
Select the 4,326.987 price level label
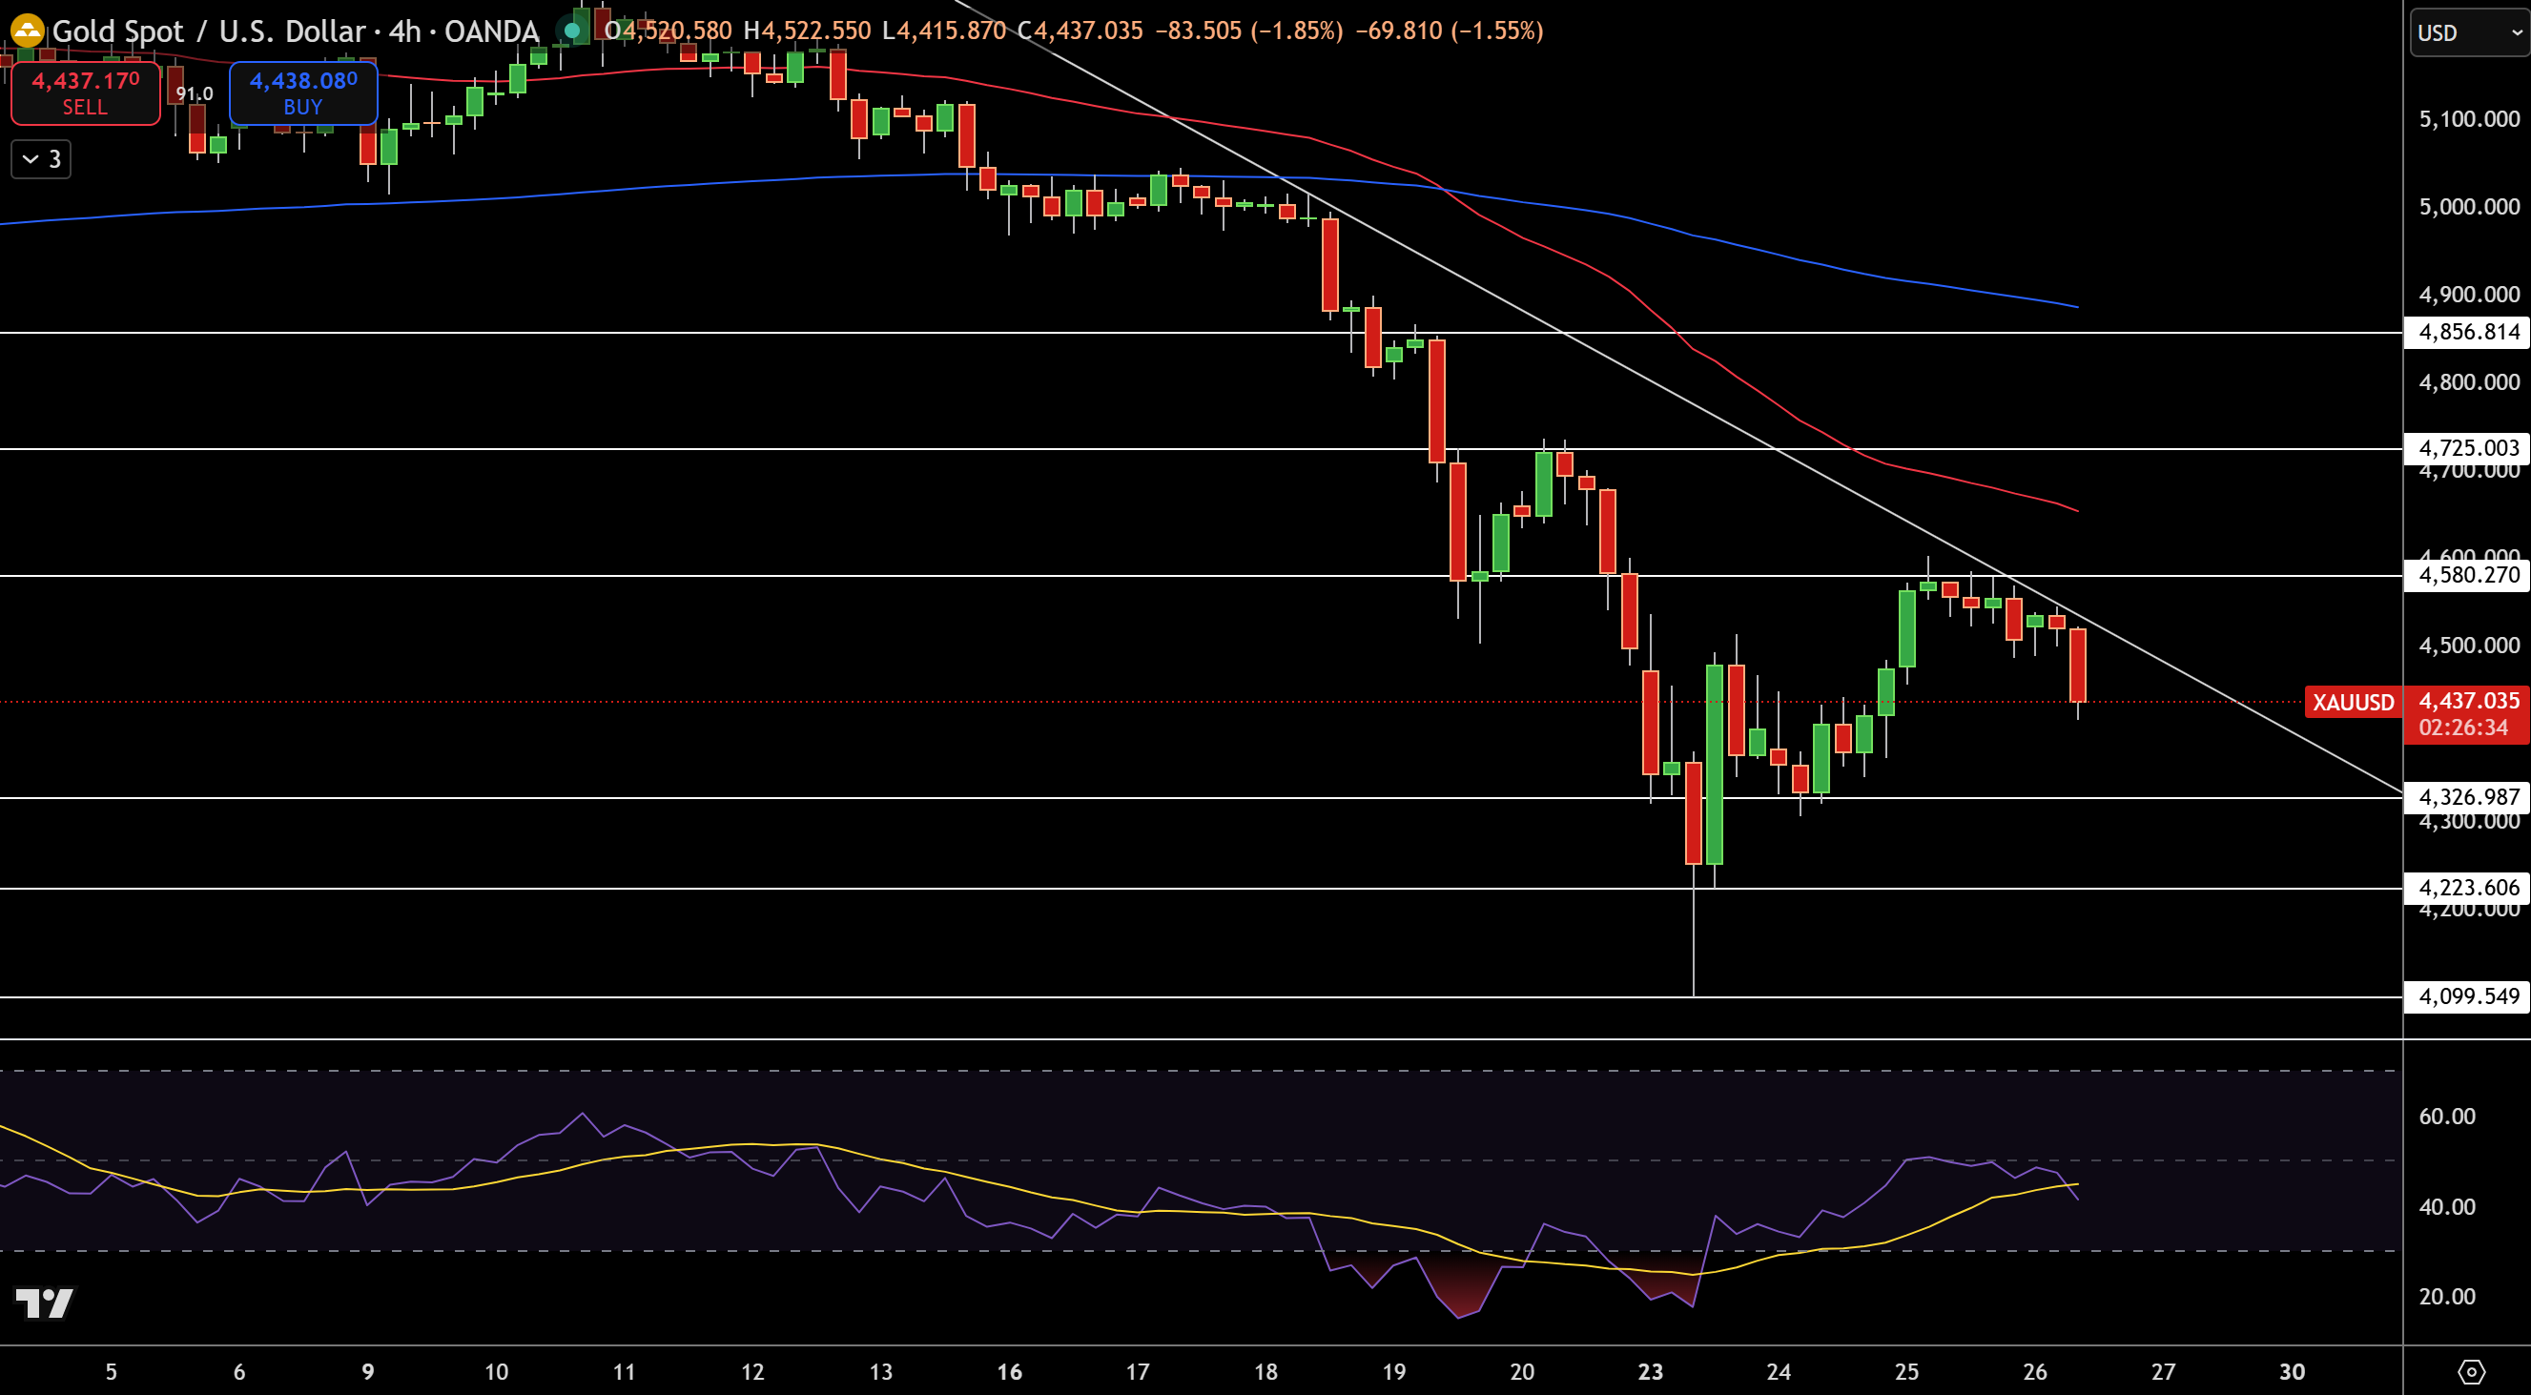click(x=2467, y=797)
